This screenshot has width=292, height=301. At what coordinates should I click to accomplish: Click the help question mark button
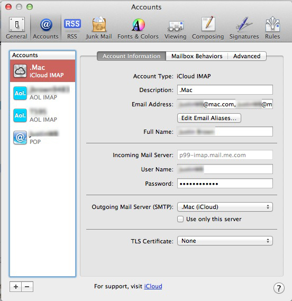pyautogui.click(x=279, y=288)
